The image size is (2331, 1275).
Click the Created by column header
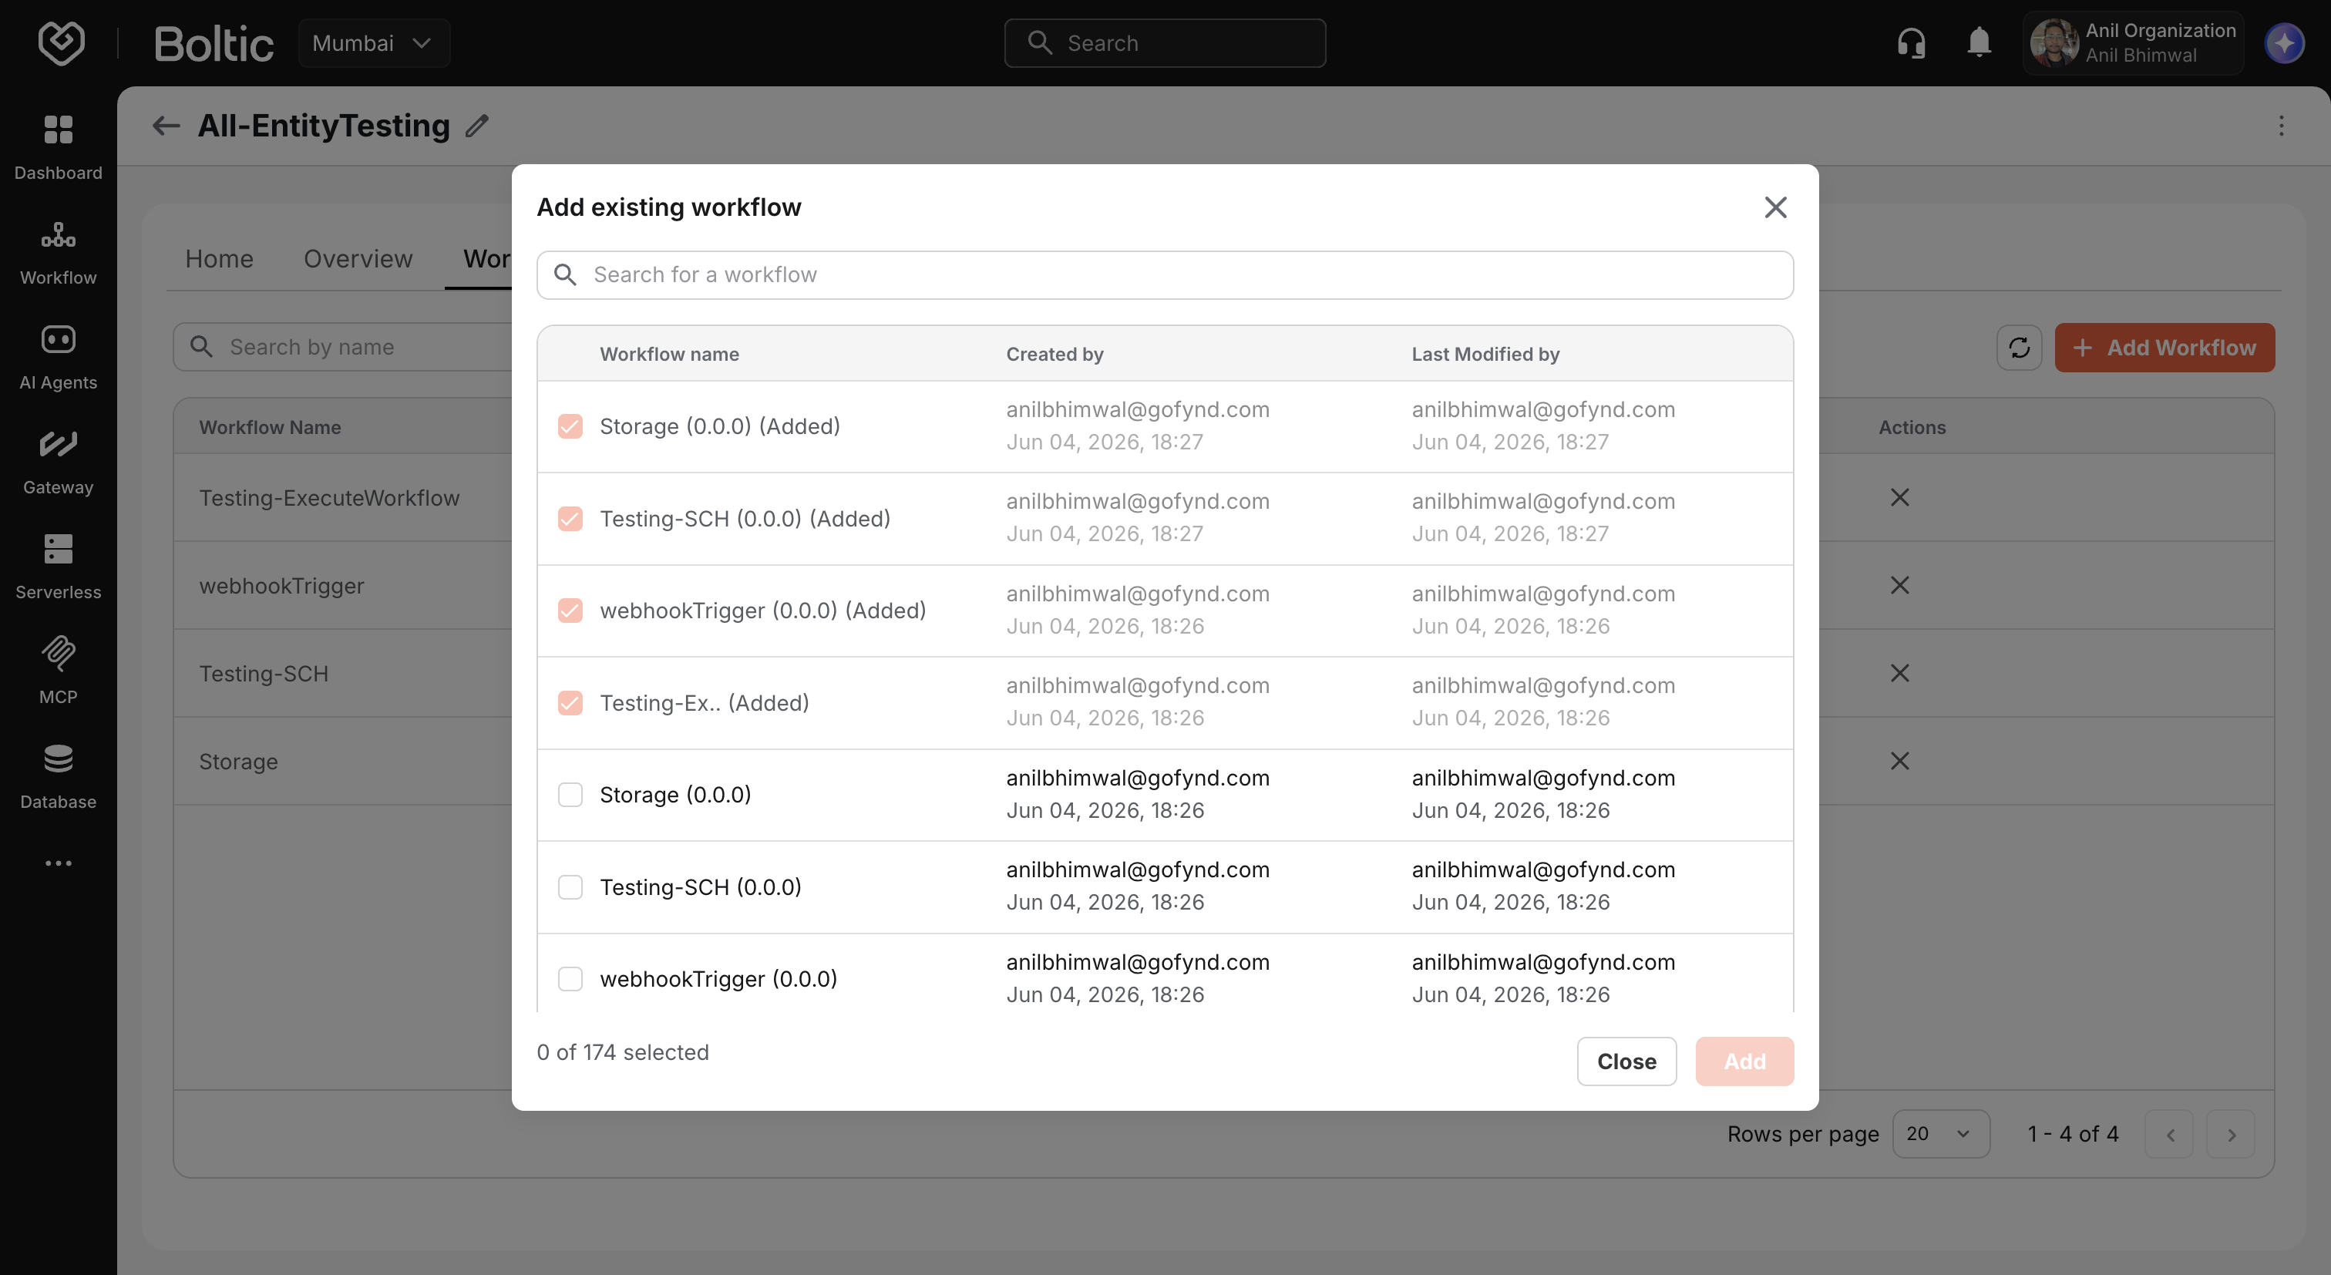click(1054, 354)
